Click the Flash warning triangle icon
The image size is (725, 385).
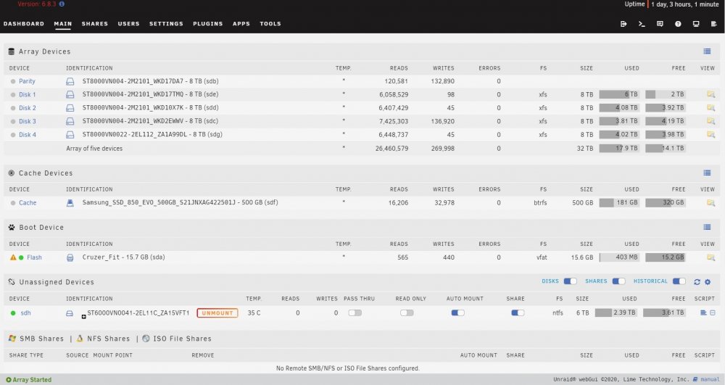pyautogui.click(x=13, y=257)
